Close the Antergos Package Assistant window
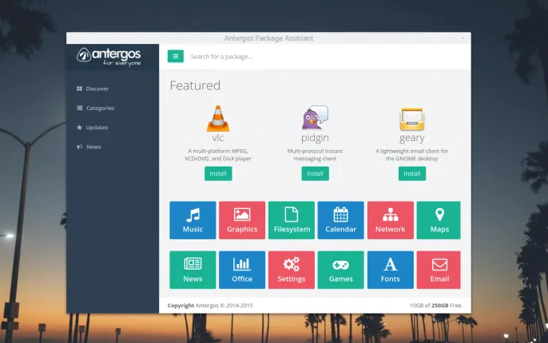This screenshot has height=343, width=548. 463,37
